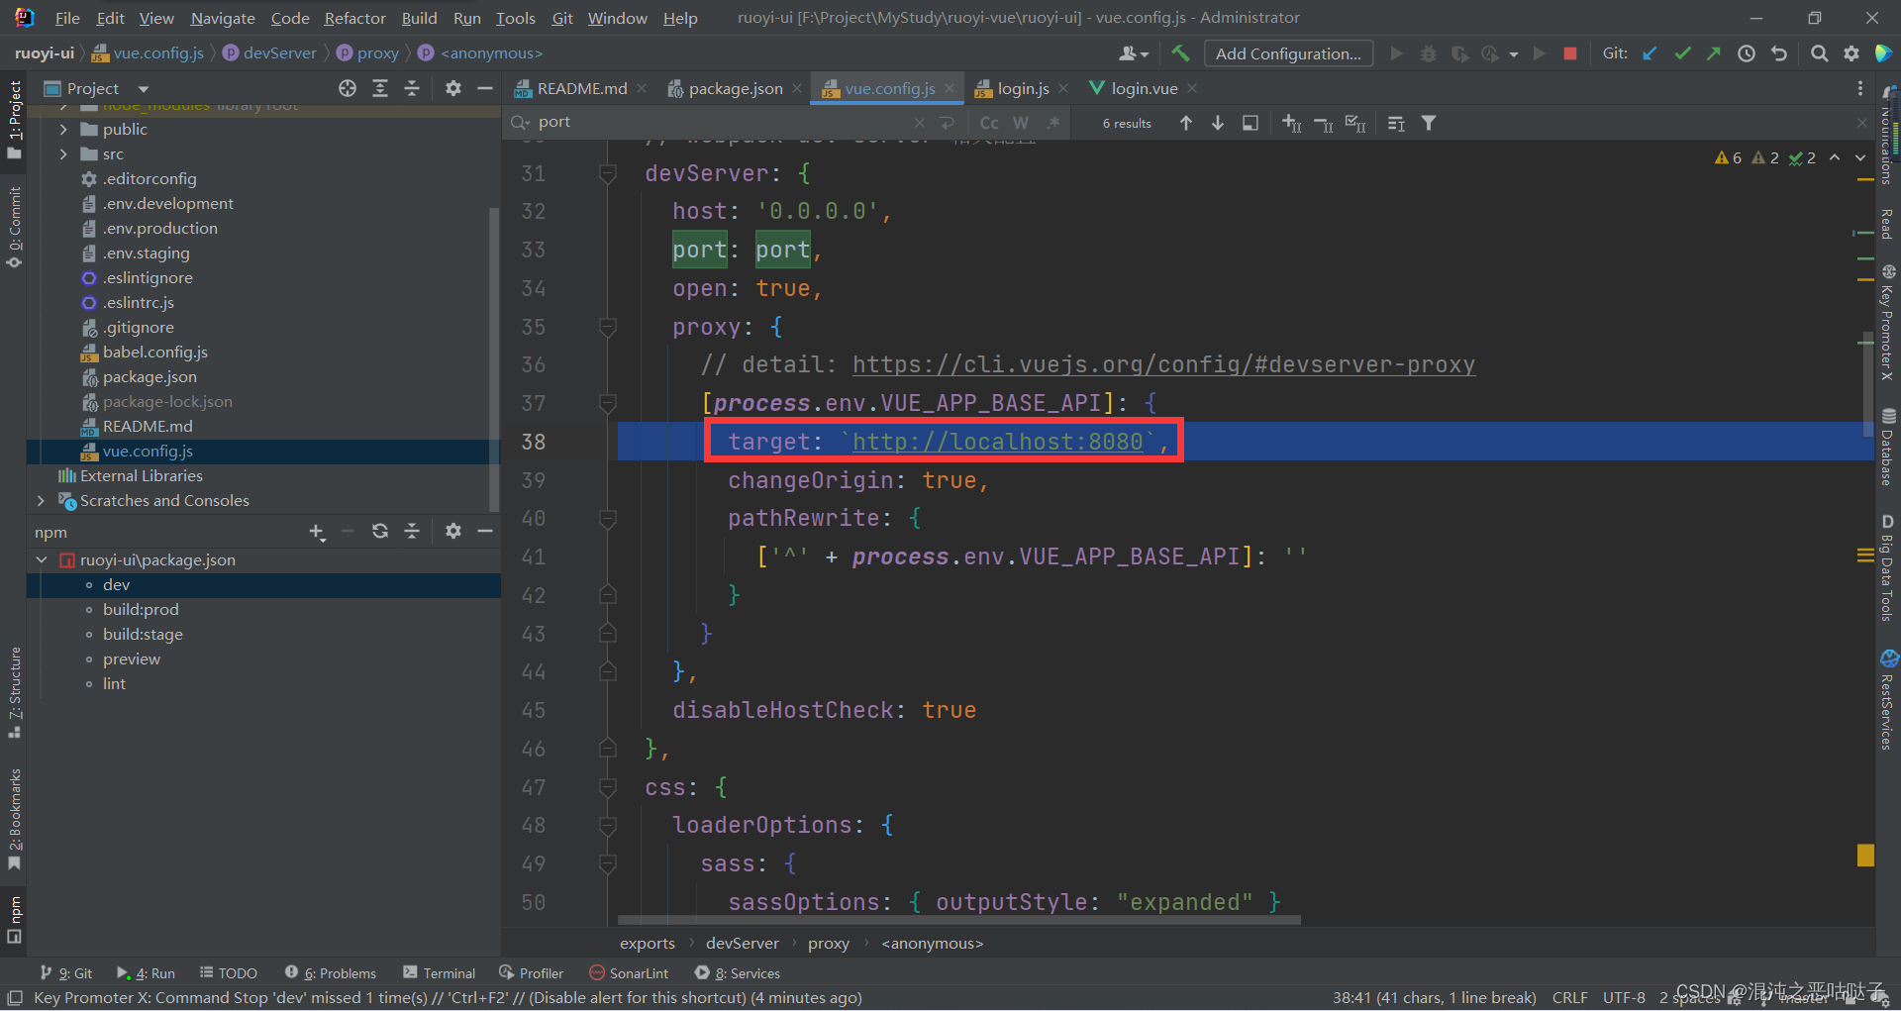Toggle Regex option in find bar
Viewport: 1901px width, 1011px height.
coord(1053,123)
